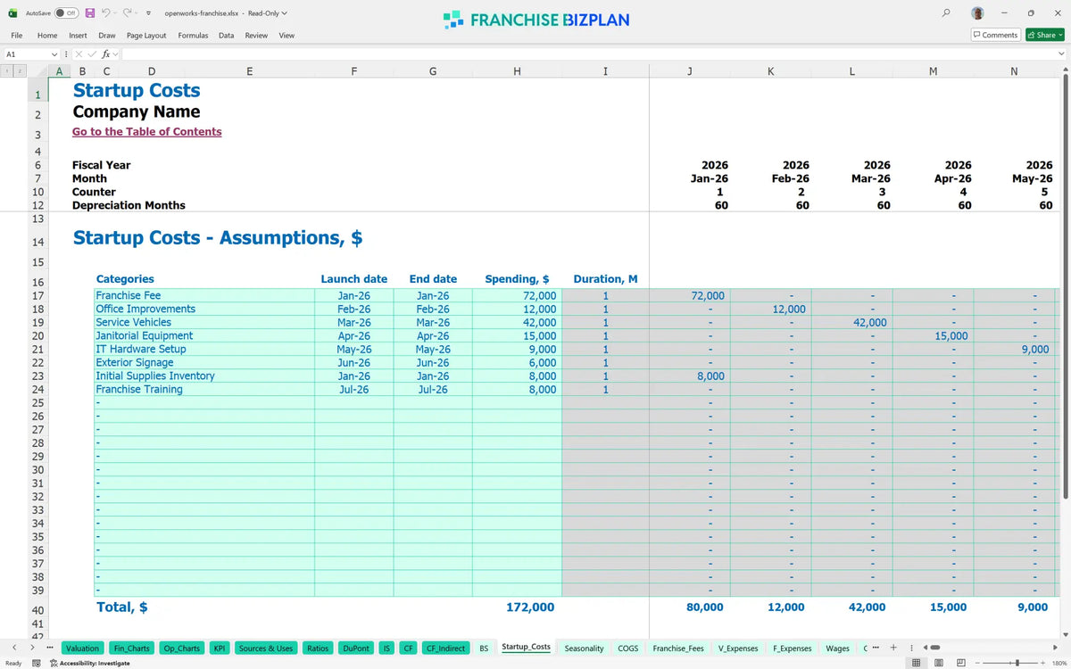The width and height of the screenshot is (1071, 669).
Task: Toggle the AutoSave switch
Action: tap(66, 13)
